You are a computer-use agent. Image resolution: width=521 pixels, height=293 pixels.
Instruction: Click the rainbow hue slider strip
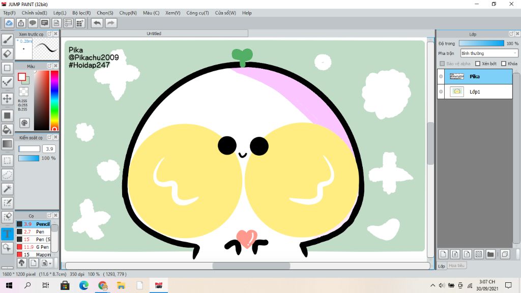(54, 100)
